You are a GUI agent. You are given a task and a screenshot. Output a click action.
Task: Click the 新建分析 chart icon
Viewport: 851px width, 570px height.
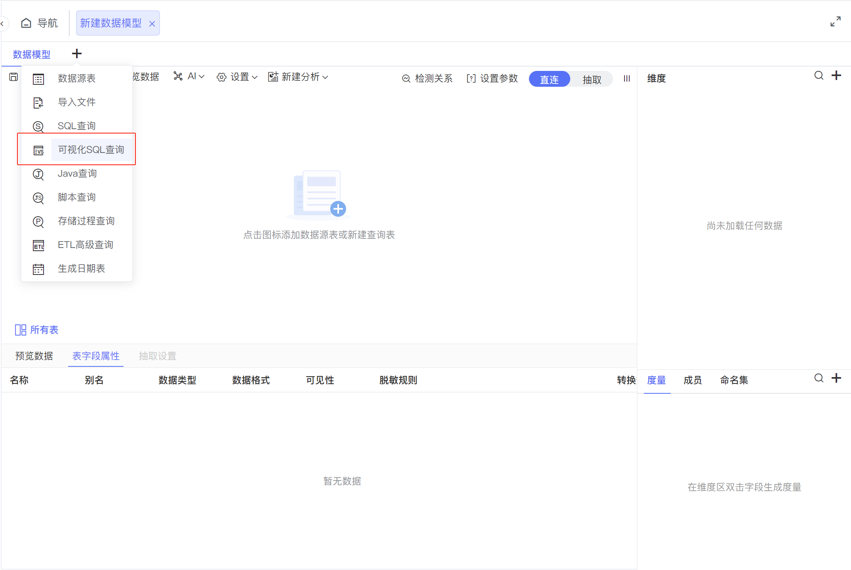pos(273,77)
